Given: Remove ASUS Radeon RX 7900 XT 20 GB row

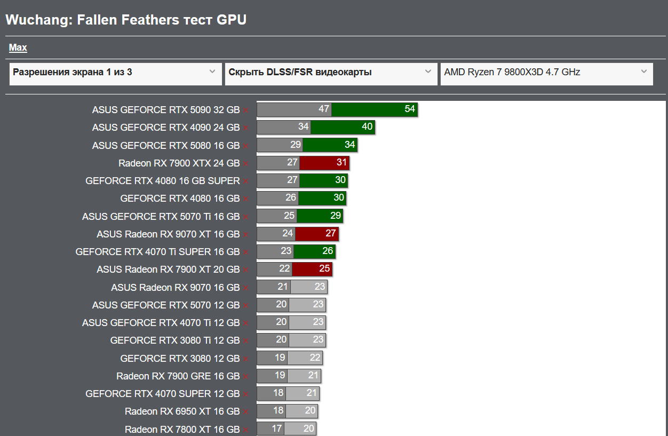Looking at the screenshot, I should click(x=245, y=270).
